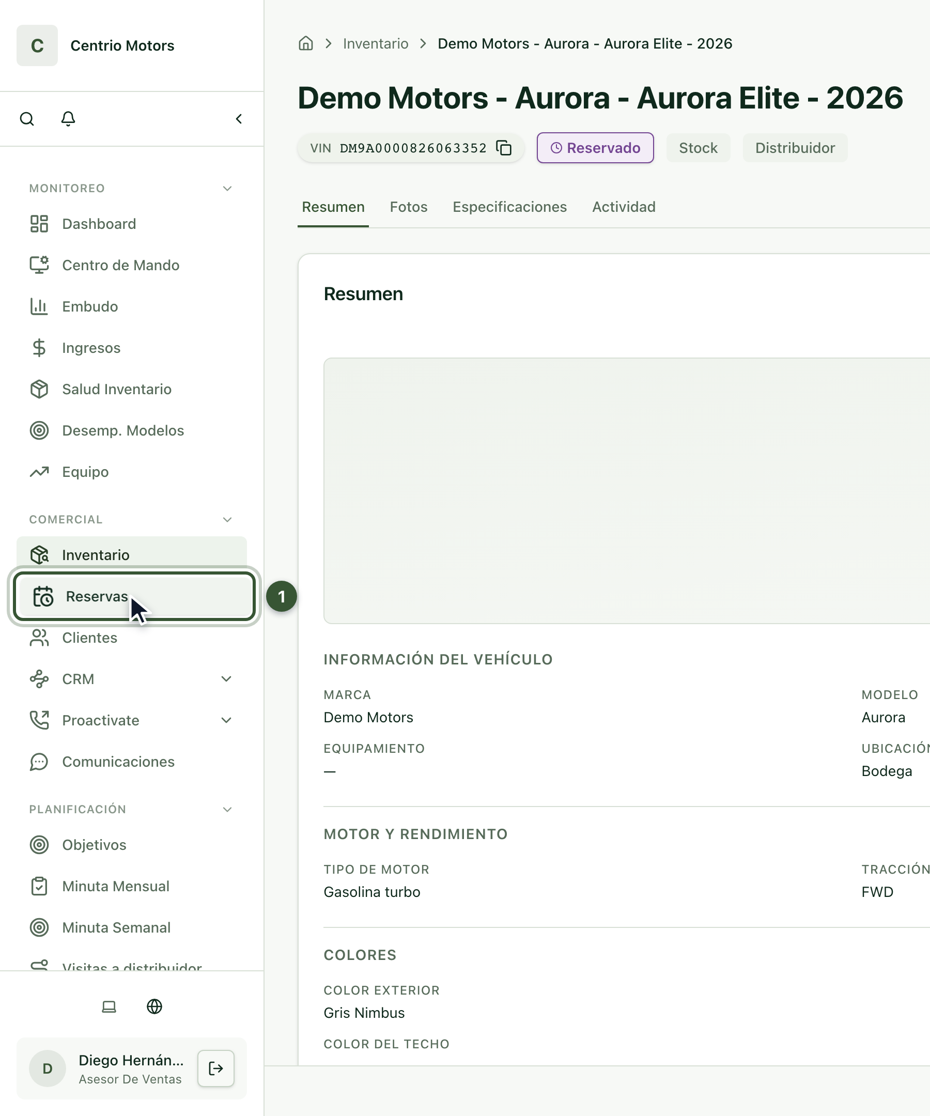
Task: Open Ingresos dollar item
Action: click(x=132, y=348)
